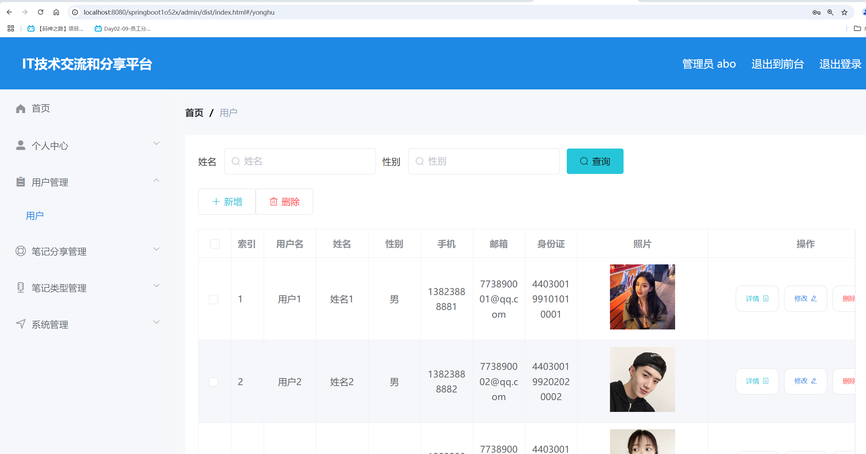Click the photo thumbnail of 用户1

642,297
